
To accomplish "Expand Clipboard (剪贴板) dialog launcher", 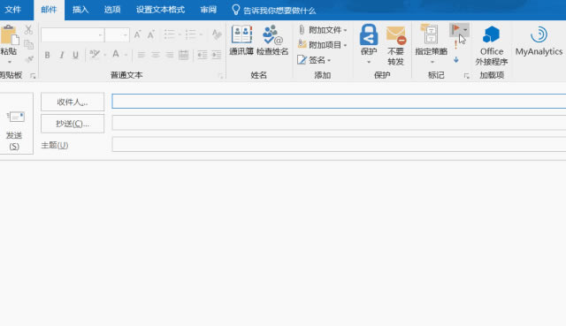I will click(33, 76).
